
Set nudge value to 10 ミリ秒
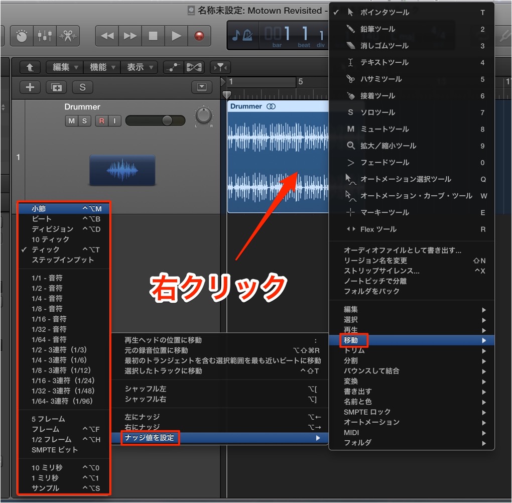tap(64, 468)
